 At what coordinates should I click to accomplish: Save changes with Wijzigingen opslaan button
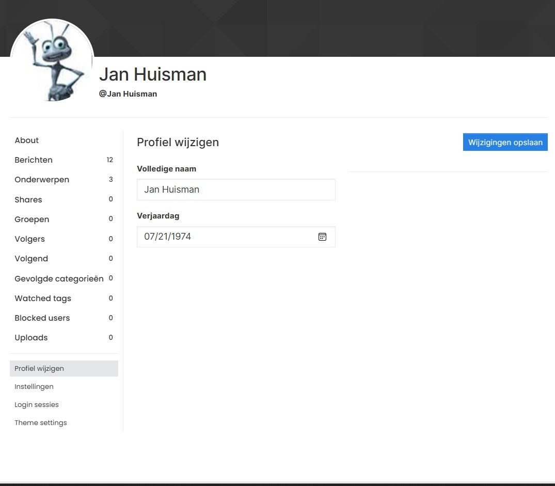coord(505,142)
